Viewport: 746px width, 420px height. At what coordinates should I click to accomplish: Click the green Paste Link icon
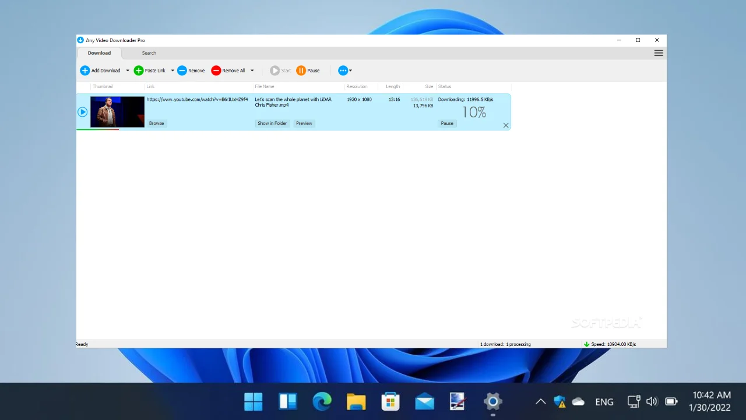click(139, 71)
